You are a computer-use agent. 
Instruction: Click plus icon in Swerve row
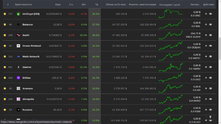[x=206, y=67]
